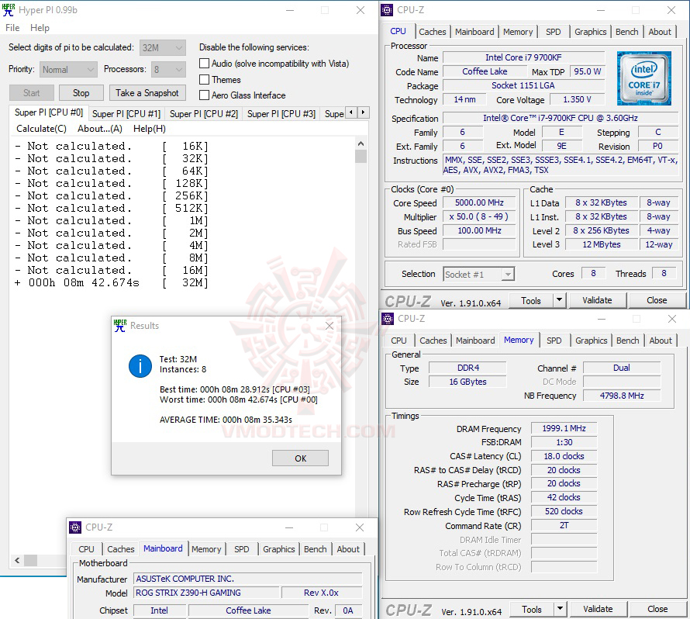690x619 pixels.
Task: Click the ROG STRIX Z390-H GAMING model field
Action: click(x=206, y=593)
